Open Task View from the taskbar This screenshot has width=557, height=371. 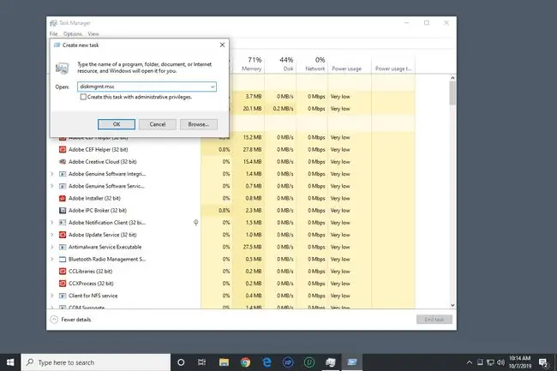click(x=201, y=362)
